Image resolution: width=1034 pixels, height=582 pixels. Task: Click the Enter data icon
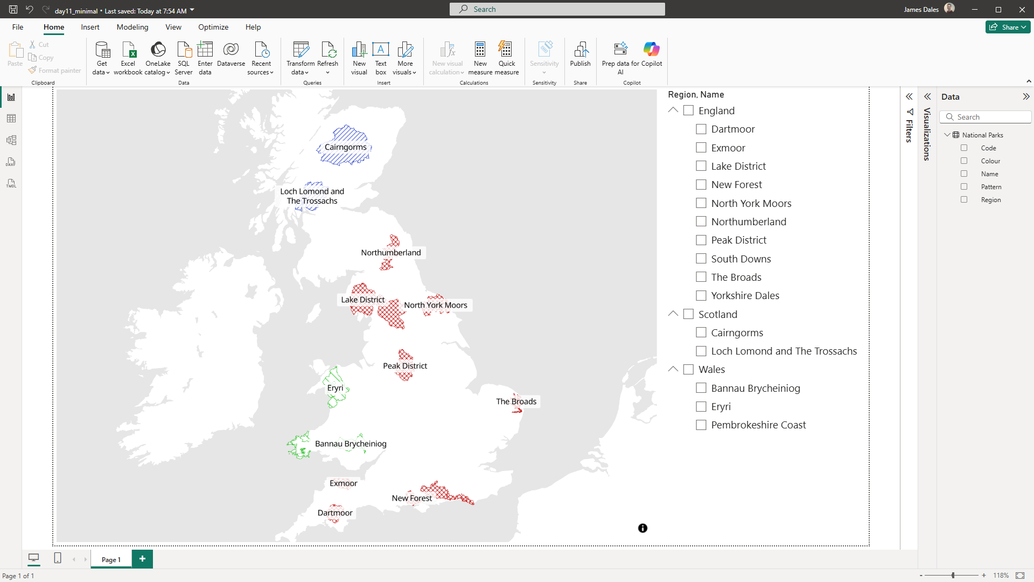pos(205,50)
